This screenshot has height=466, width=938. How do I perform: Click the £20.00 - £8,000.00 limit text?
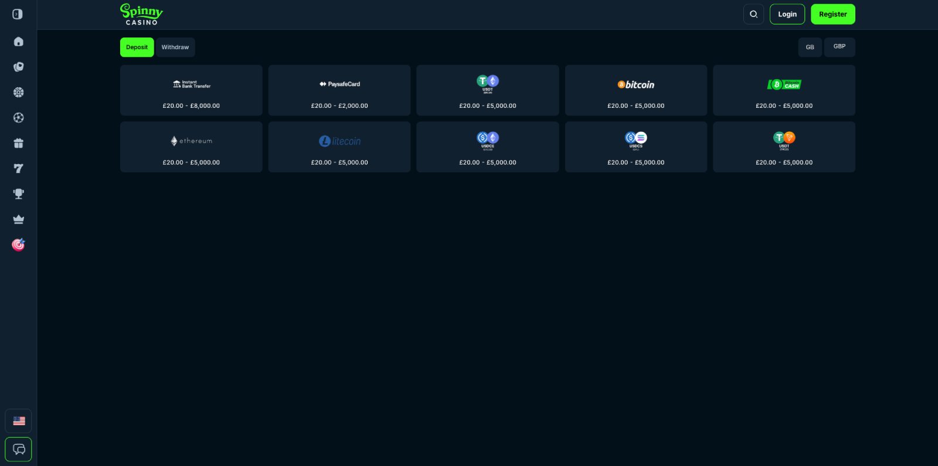tap(191, 106)
